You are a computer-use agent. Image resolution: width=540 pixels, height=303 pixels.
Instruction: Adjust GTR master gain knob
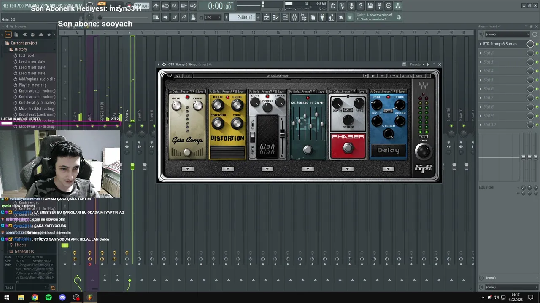(423, 151)
